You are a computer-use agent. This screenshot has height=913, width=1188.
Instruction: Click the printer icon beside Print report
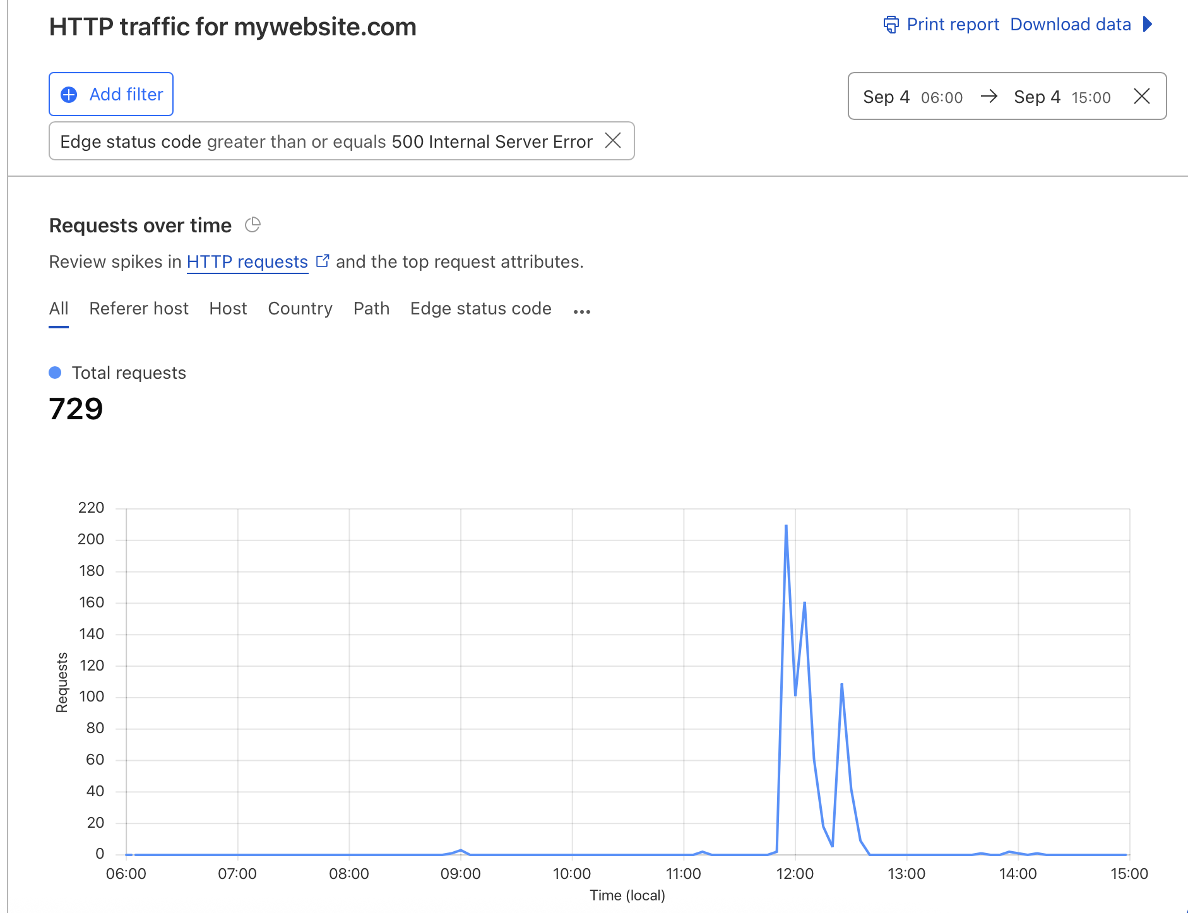[891, 25]
